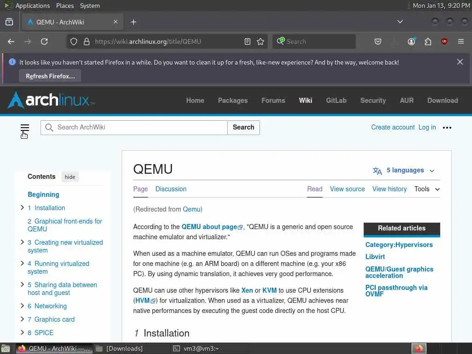The width and height of the screenshot is (472, 354).
Task: Open the Pocket save icon
Action: click(x=378, y=41)
